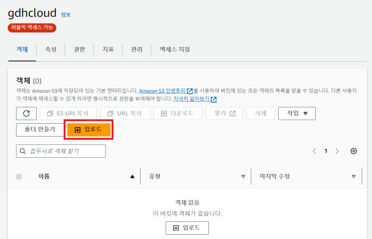Switch to the 속성 tab
Image resolution: width=372 pixels, height=239 pixels.
[51, 50]
